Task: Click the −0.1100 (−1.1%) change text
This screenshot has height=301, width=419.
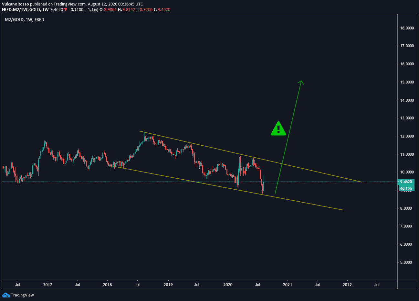Action: click(83, 10)
